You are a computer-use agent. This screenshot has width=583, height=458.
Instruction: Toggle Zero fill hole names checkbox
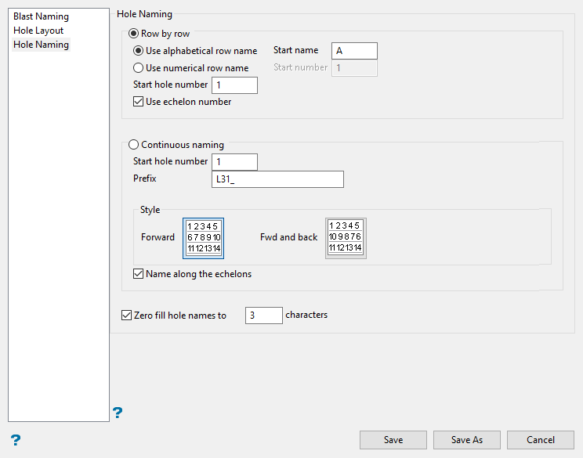click(127, 316)
